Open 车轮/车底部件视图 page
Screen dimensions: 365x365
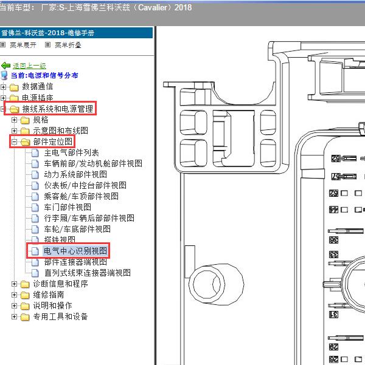[x=77, y=229]
